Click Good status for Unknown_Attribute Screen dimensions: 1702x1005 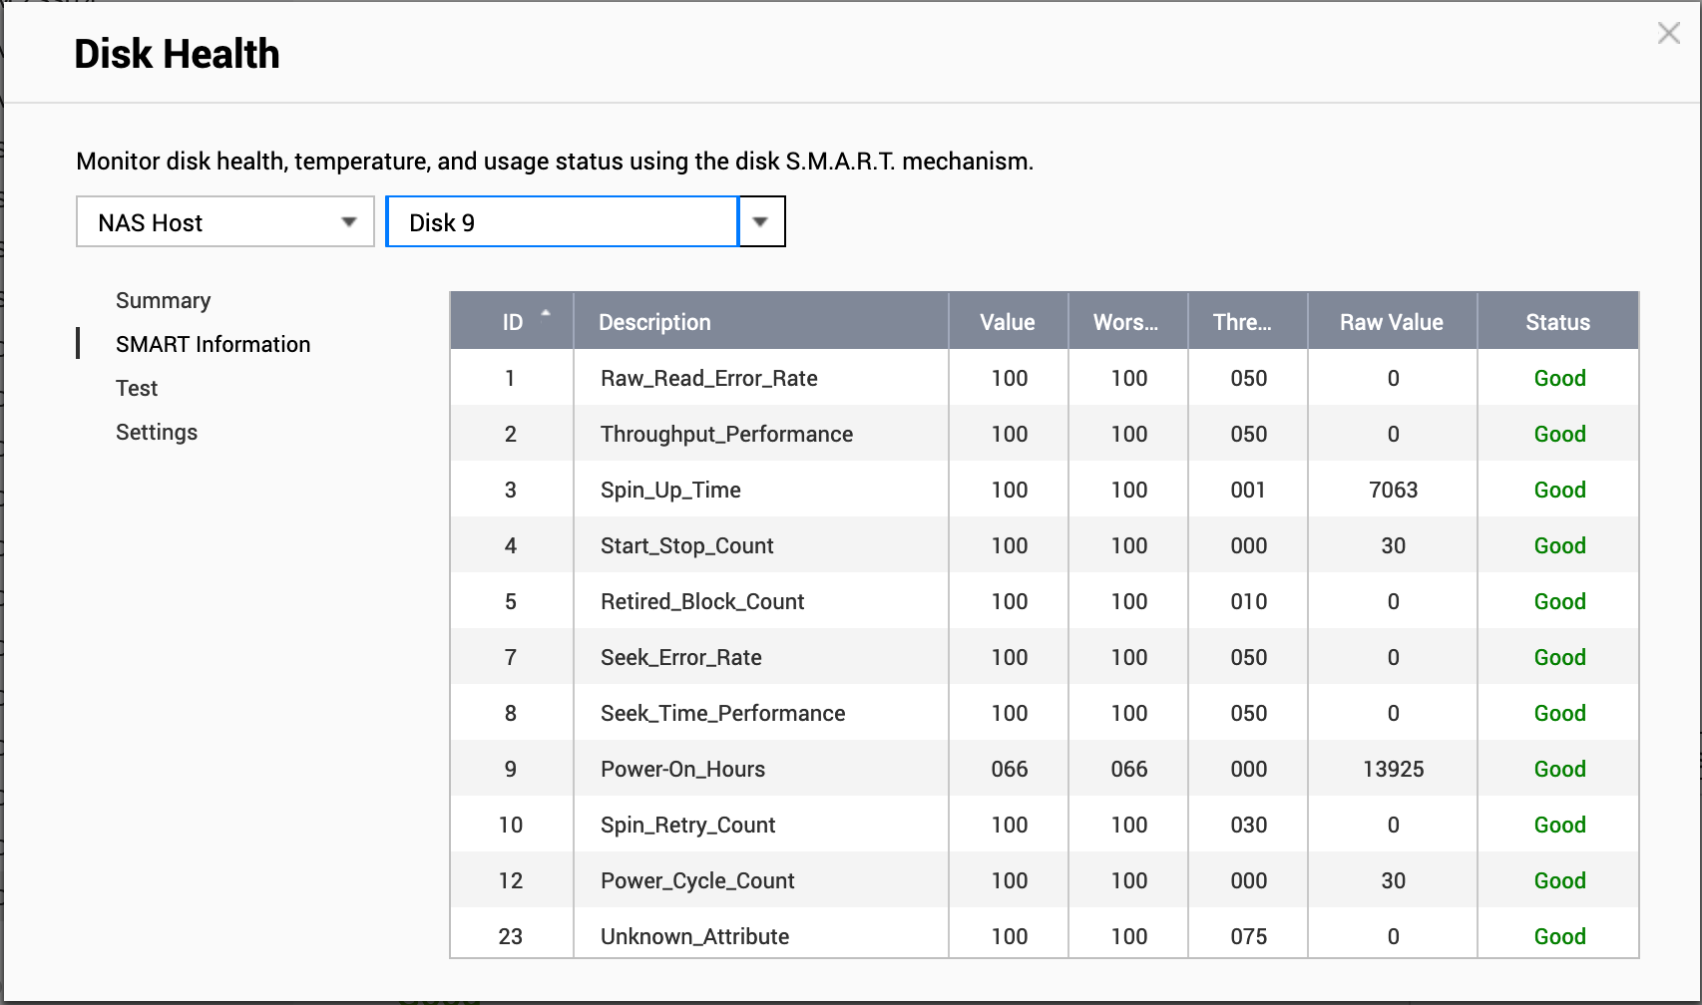coord(1559,936)
